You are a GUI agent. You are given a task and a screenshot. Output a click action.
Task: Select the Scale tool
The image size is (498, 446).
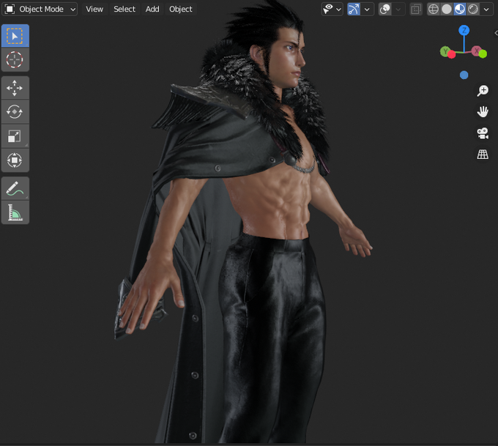[15, 136]
